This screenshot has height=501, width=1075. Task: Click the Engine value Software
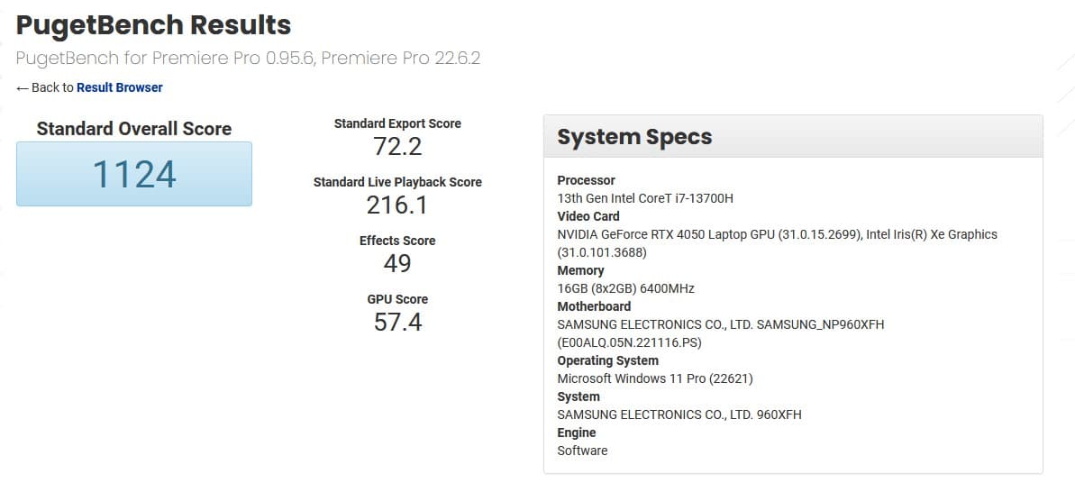[x=582, y=451]
